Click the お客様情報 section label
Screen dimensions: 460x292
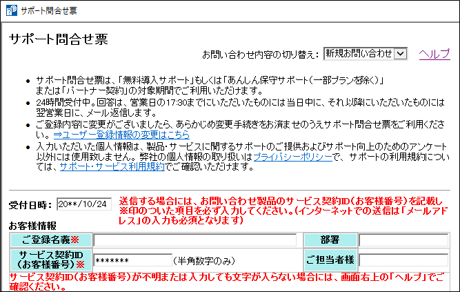click(x=32, y=226)
